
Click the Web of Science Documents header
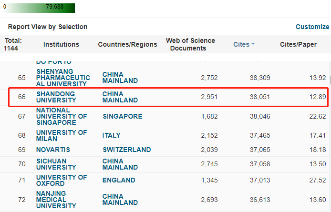[x=190, y=44]
